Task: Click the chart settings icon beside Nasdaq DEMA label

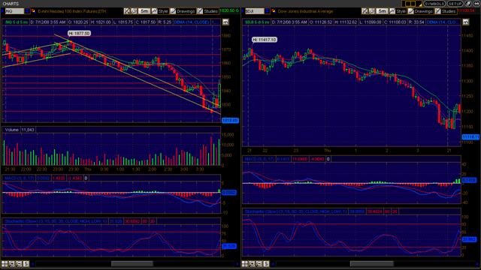Action: 225,22
